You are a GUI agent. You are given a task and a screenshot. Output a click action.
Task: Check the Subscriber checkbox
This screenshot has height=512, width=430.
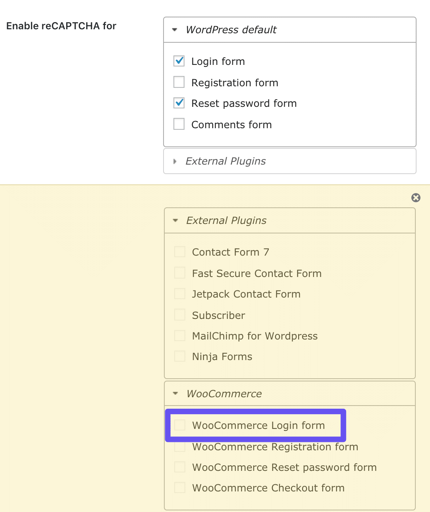(179, 315)
